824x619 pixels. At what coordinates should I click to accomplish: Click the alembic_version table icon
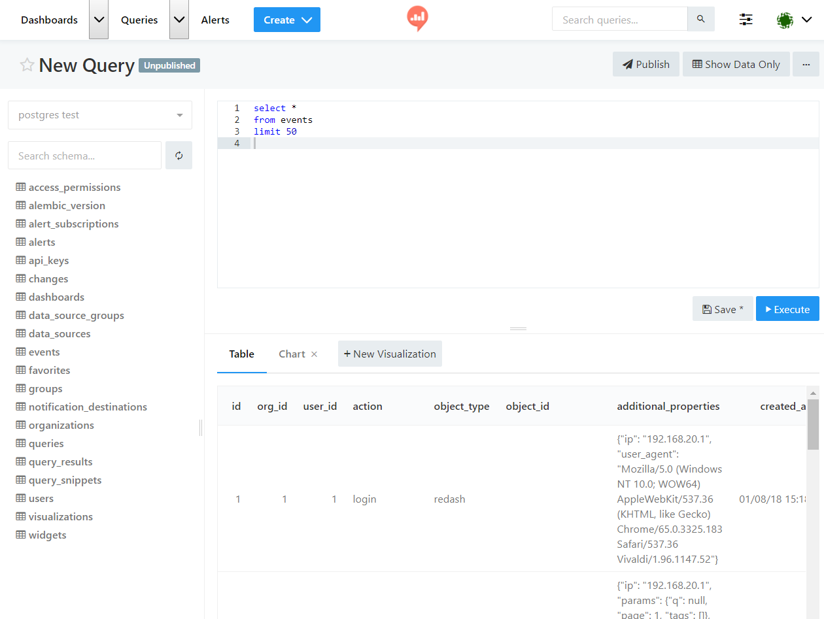point(21,206)
